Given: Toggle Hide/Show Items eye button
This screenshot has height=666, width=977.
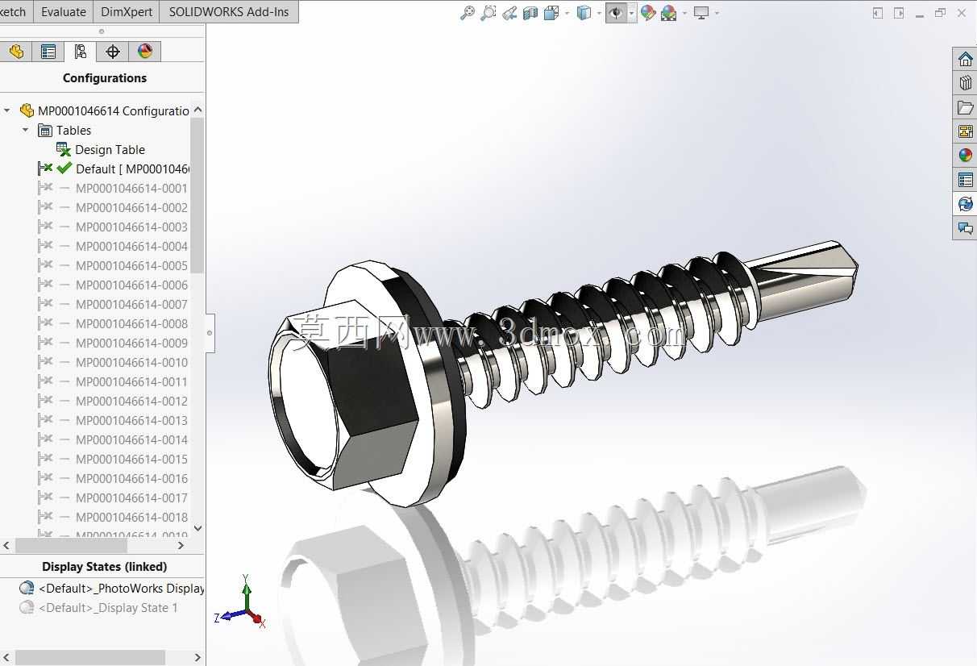Looking at the screenshot, I should coord(617,13).
